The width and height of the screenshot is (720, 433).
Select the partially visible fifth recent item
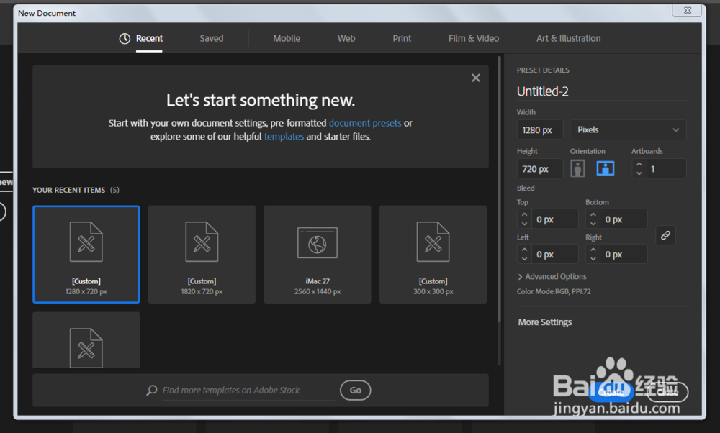point(86,340)
